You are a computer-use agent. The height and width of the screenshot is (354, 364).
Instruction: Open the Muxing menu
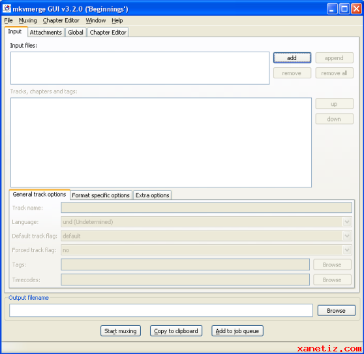click(27, 20)
